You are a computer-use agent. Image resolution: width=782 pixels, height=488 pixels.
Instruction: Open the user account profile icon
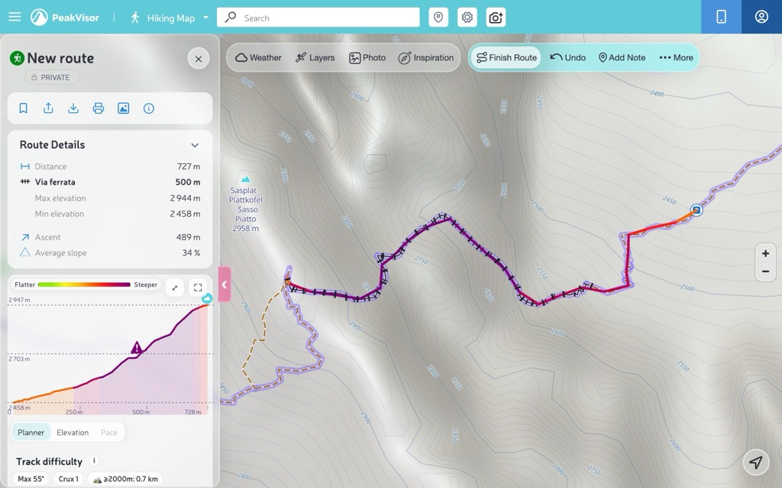pyautogui.click(x=761, y=17)
